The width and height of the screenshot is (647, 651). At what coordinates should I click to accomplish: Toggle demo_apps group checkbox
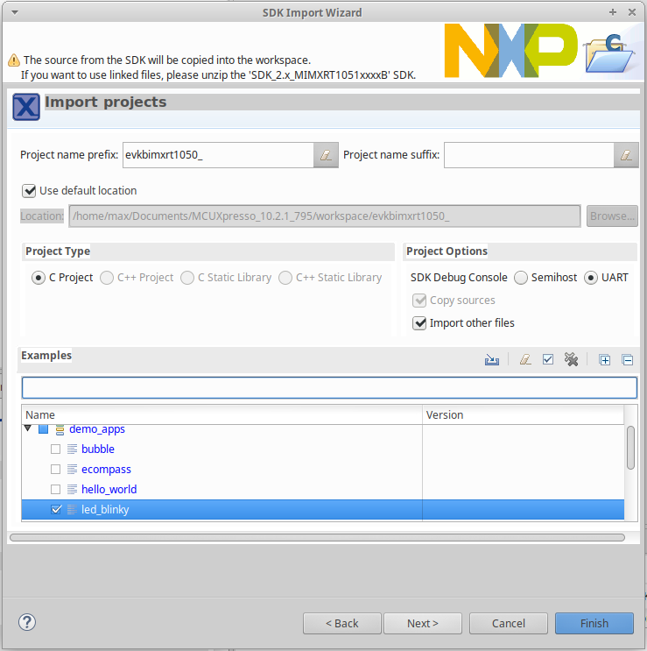click(43, 428)
